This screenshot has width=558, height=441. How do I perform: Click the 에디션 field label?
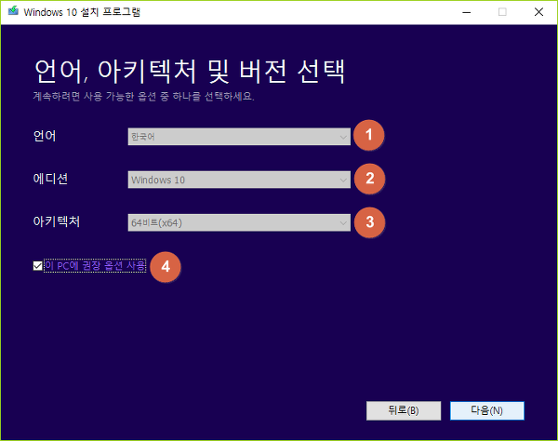tap(50, 179)
